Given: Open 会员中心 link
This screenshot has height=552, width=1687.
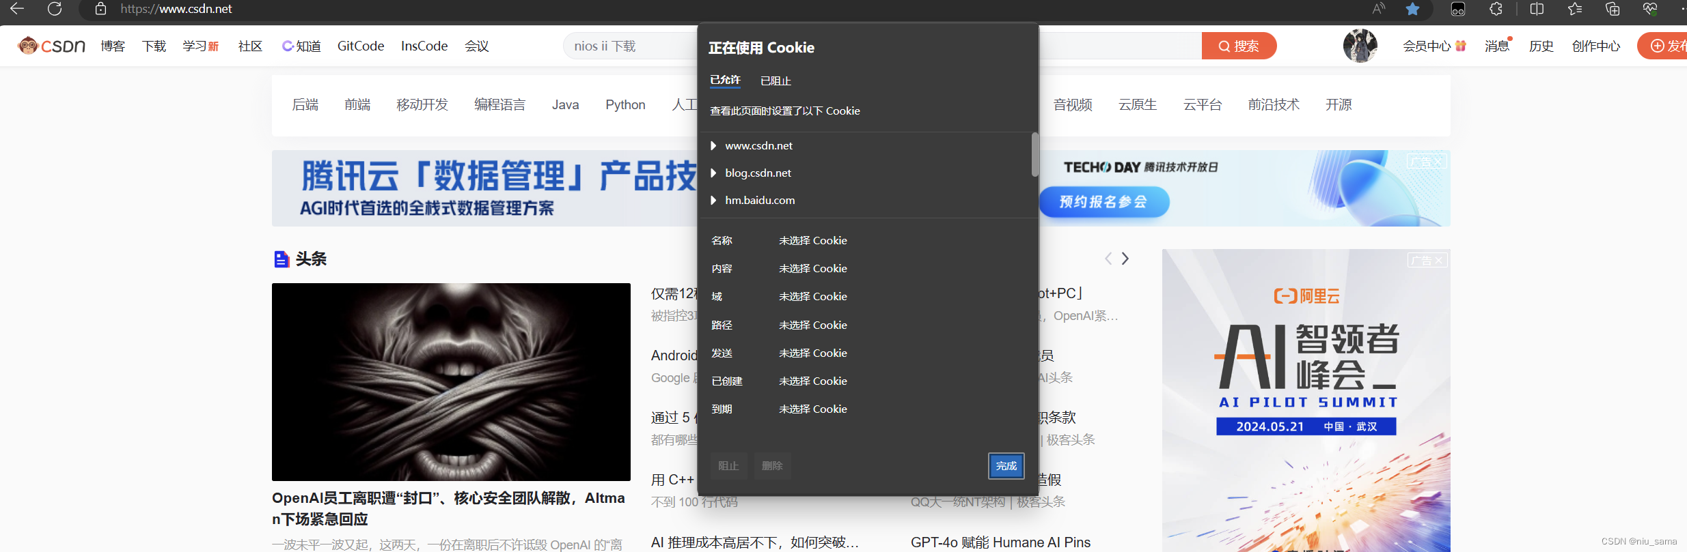Looking at the screenshot, I should tap(1427, 46).
